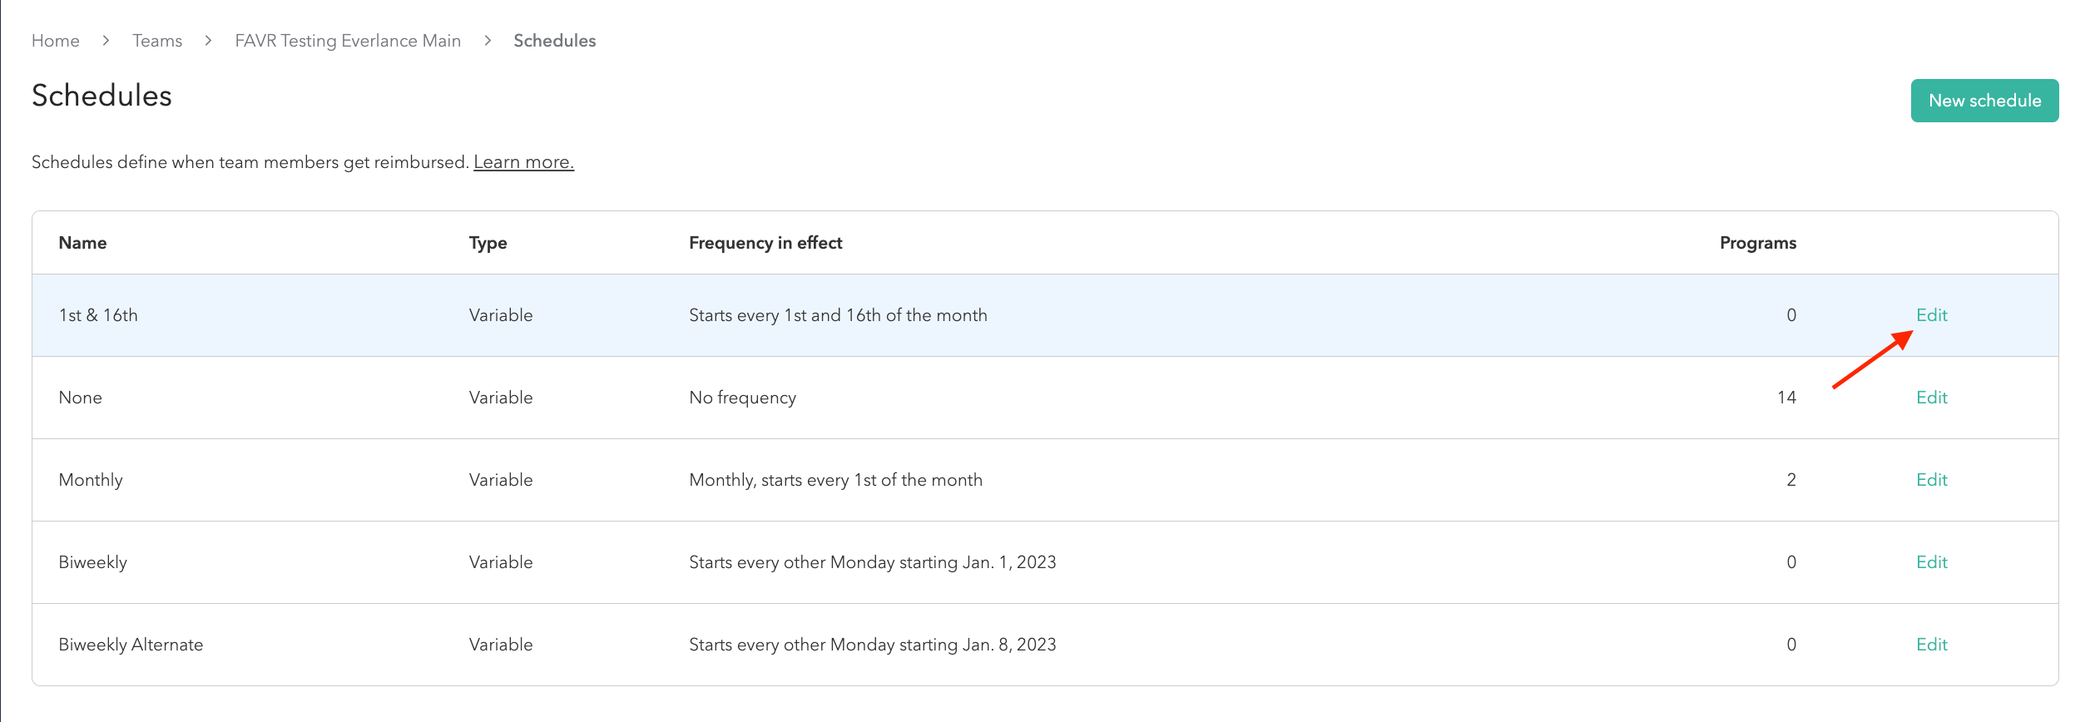Edit the Biweekly schedule
Viewport: 2090px width, 722px height.
pos(1931,561)
